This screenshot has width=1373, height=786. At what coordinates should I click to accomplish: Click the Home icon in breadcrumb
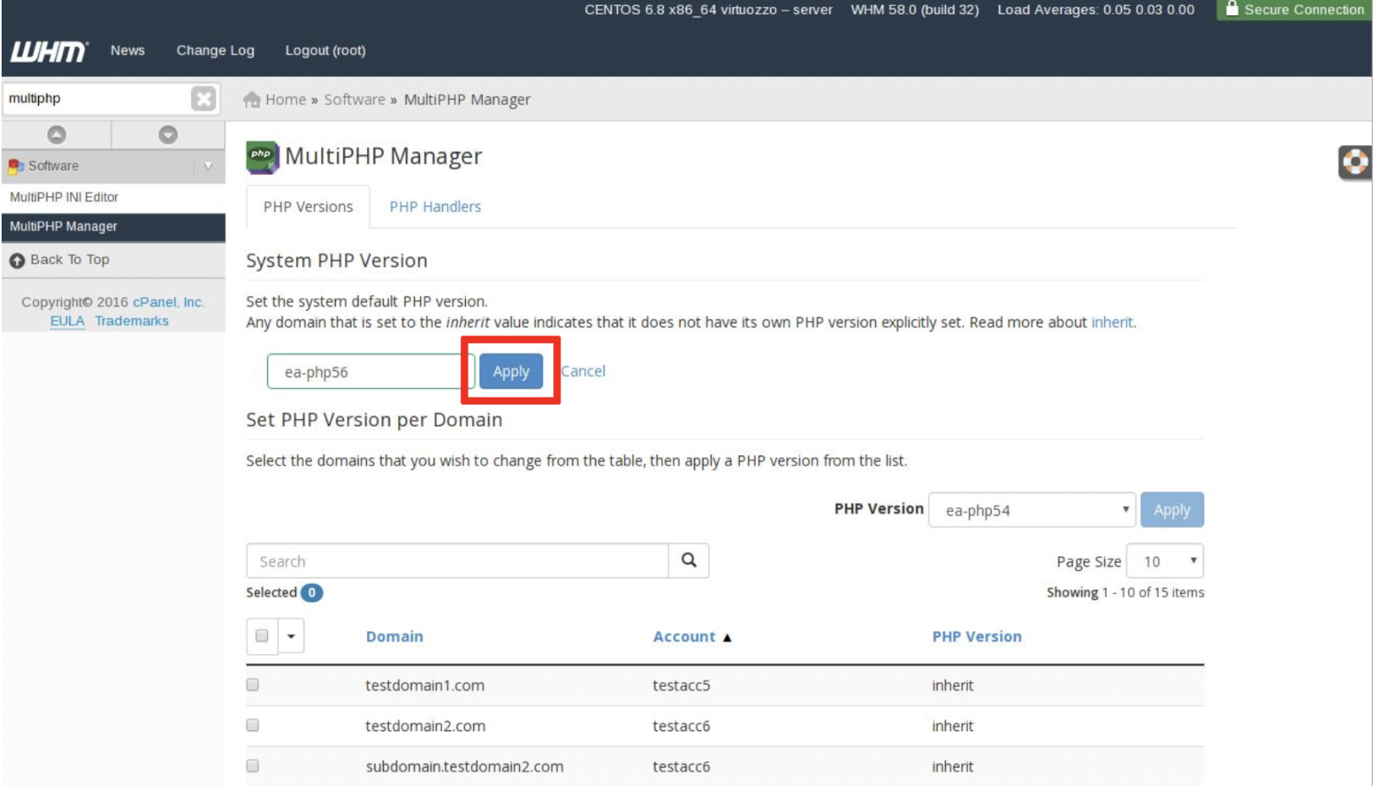coord(252,100)
